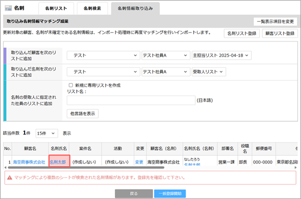Click the 役職名 column header
Image resolution: width=301 pixels, height=199 pixels.
(x=245, y=149)
